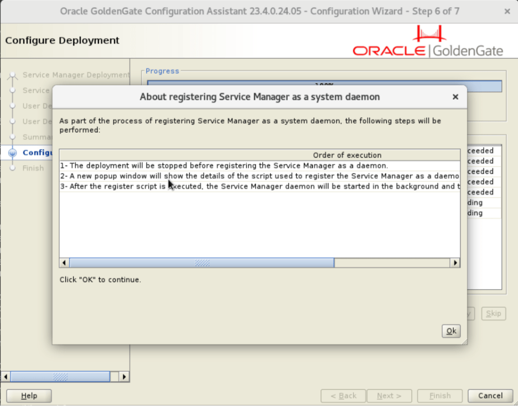Click the Help button
Image resolution: width=518 pixels, height=406 pixels.
tap(29, 396)
